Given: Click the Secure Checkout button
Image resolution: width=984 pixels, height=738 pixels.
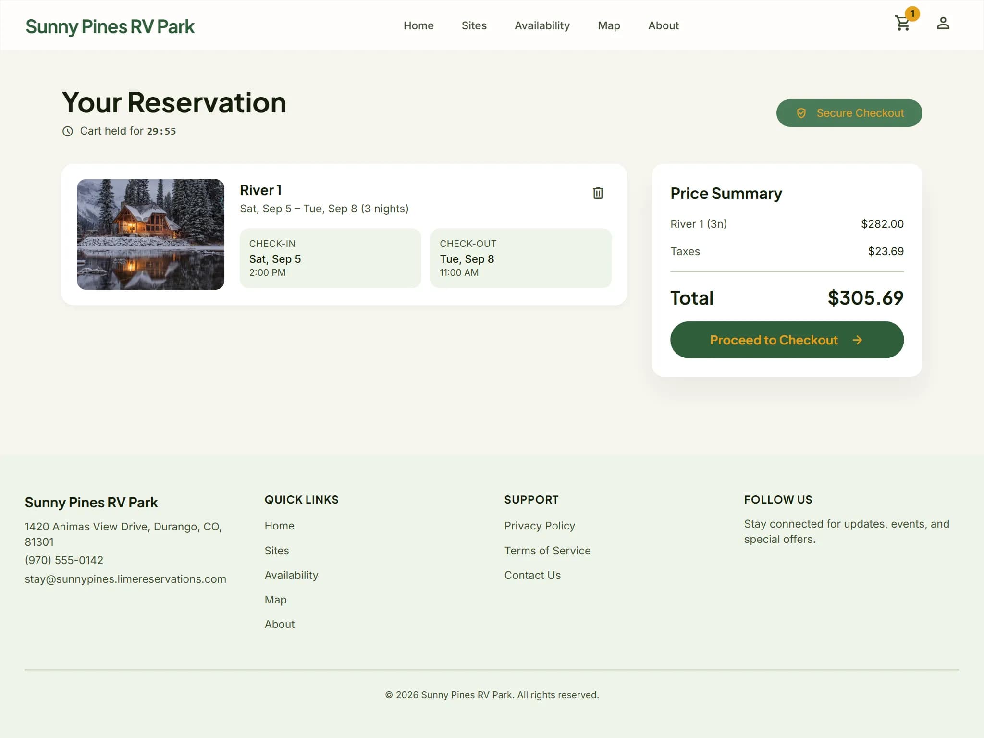Looking at the screenshot, I should click(849, 113).
